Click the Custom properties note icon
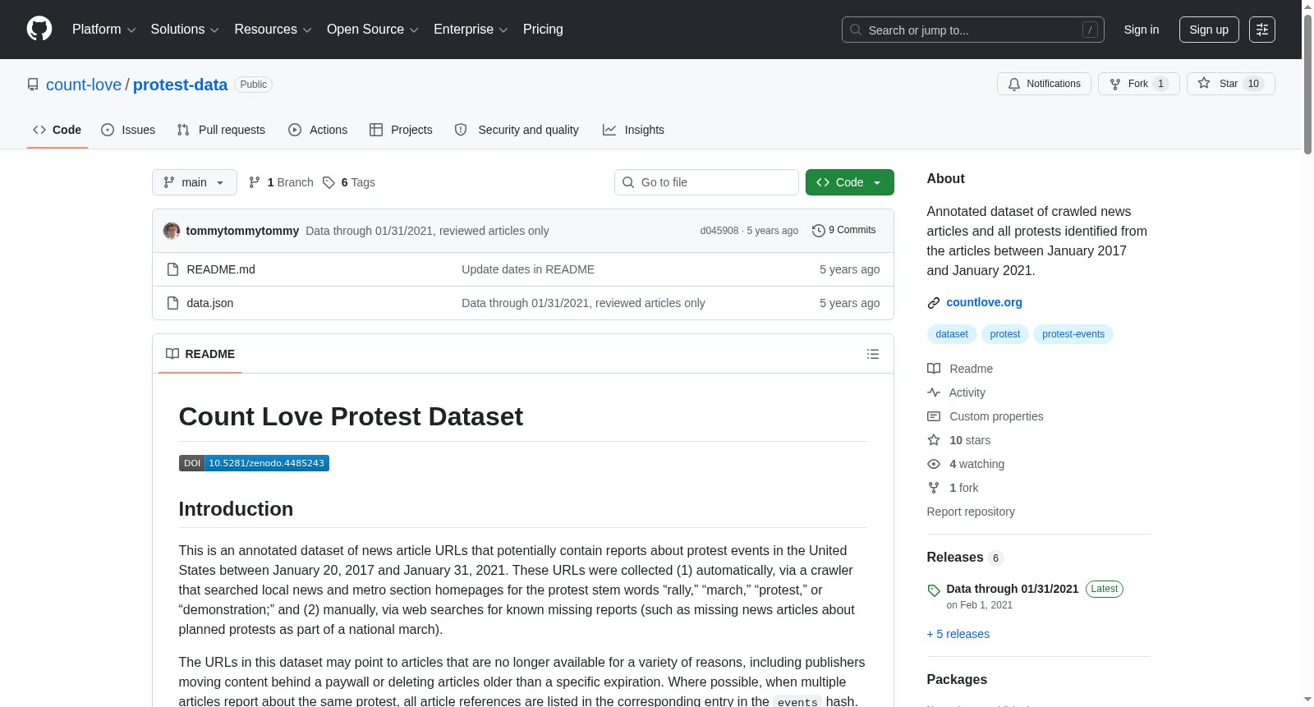The width and height of the screenshot is (1314, 707). click(x=934, y=416)
